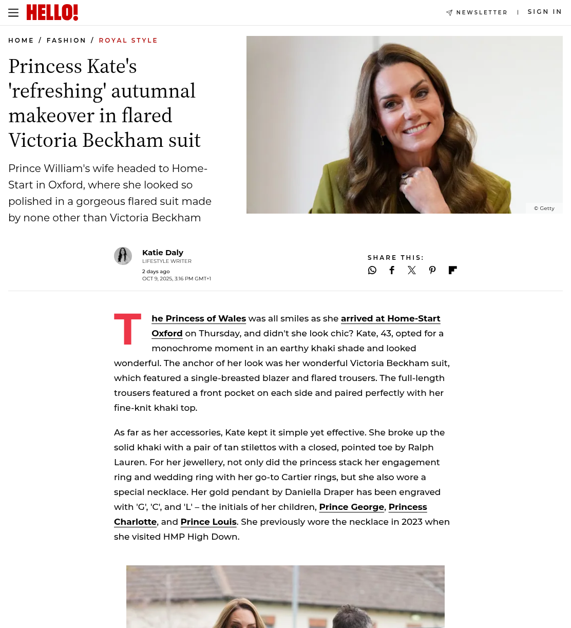Share article on Flipboard icon
The image size is (571, 628).
(452, 270)
